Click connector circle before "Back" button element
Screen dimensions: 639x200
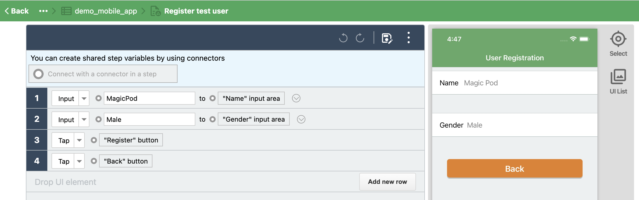(x=94, y=161)
